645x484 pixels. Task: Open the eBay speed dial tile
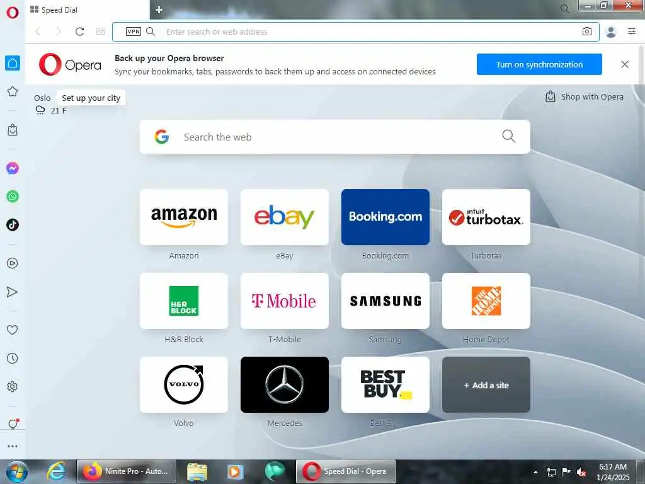point(285,217)
